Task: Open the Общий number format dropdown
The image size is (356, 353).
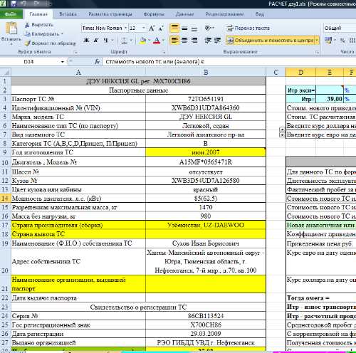Action: tap(340, 28)
